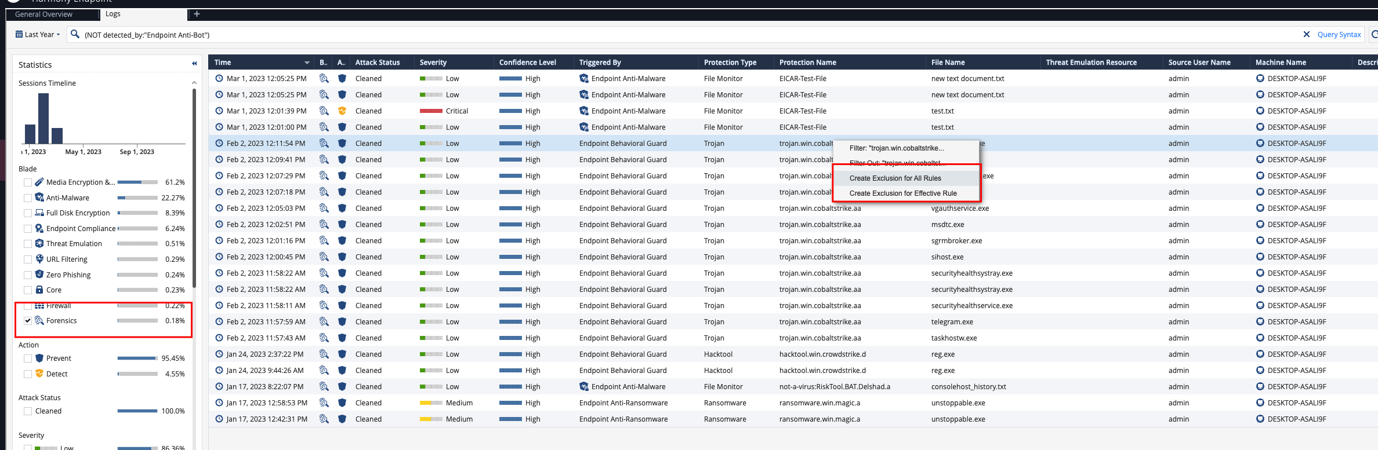Click the Prevent 95.45% percentage bar
Image resolution: width=1378 pixels, height=450 pixels.
tap(137, 358)
